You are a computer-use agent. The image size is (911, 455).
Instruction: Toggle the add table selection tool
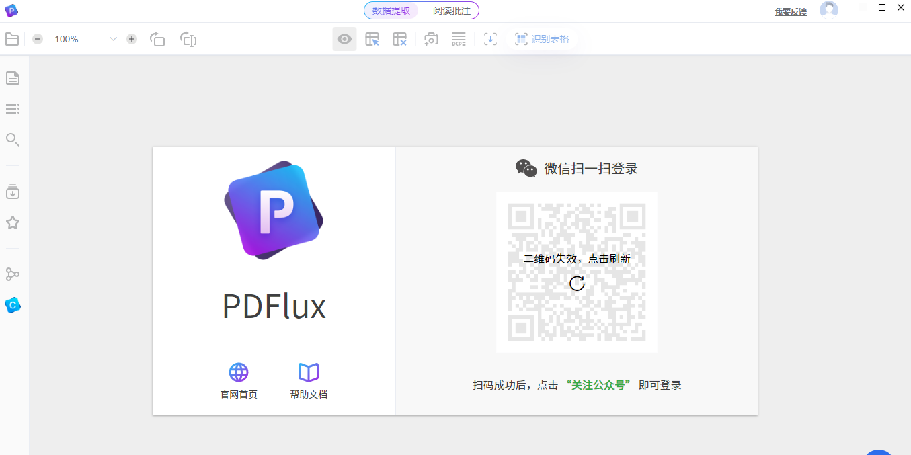(372, 39)
